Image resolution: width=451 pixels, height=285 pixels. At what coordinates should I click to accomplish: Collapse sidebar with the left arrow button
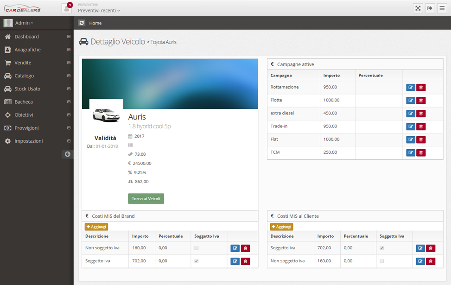click(68, 154)
